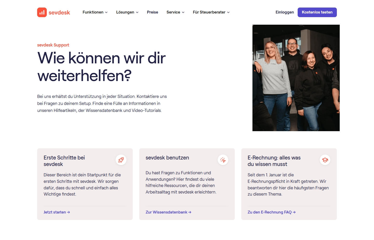Click the 'sevdesk benutzen' card heading
The image size is (374, 240).
pos(167,158)
